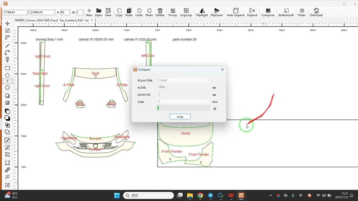Click the Expand toolbar button
The image size is (358, 201).
252,13
